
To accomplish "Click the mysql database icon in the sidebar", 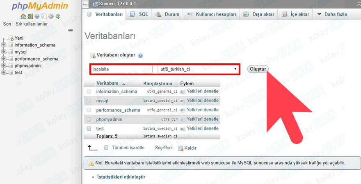I will [x=11, y=52].
